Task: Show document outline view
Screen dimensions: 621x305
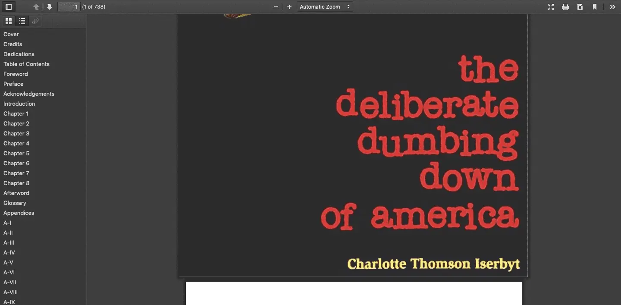Action: point(22,21)
